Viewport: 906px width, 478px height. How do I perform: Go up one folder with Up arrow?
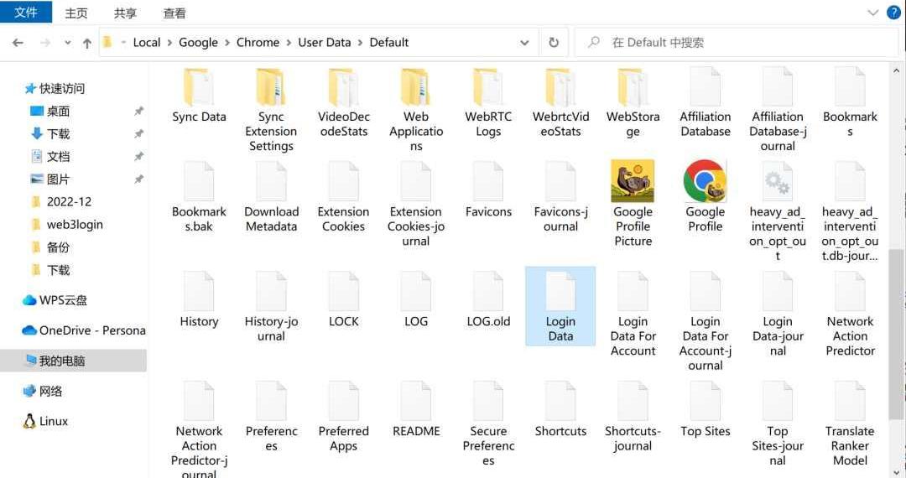click(x=86, y=43)
